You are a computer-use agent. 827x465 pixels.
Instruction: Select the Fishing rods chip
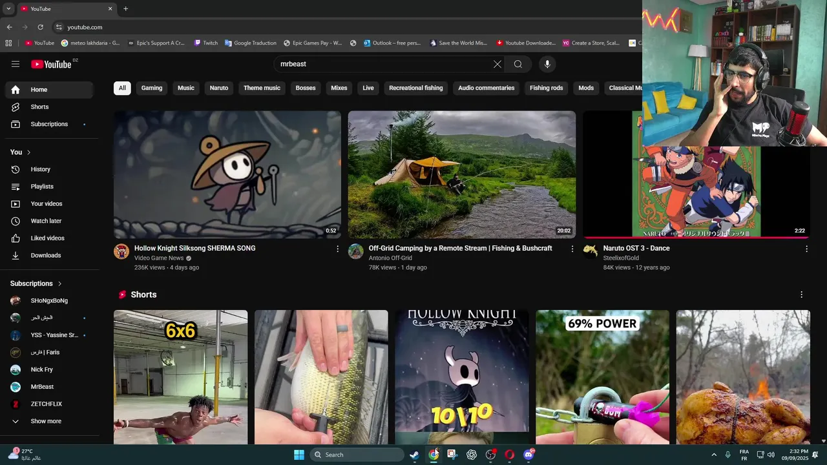tap(547, 88)
